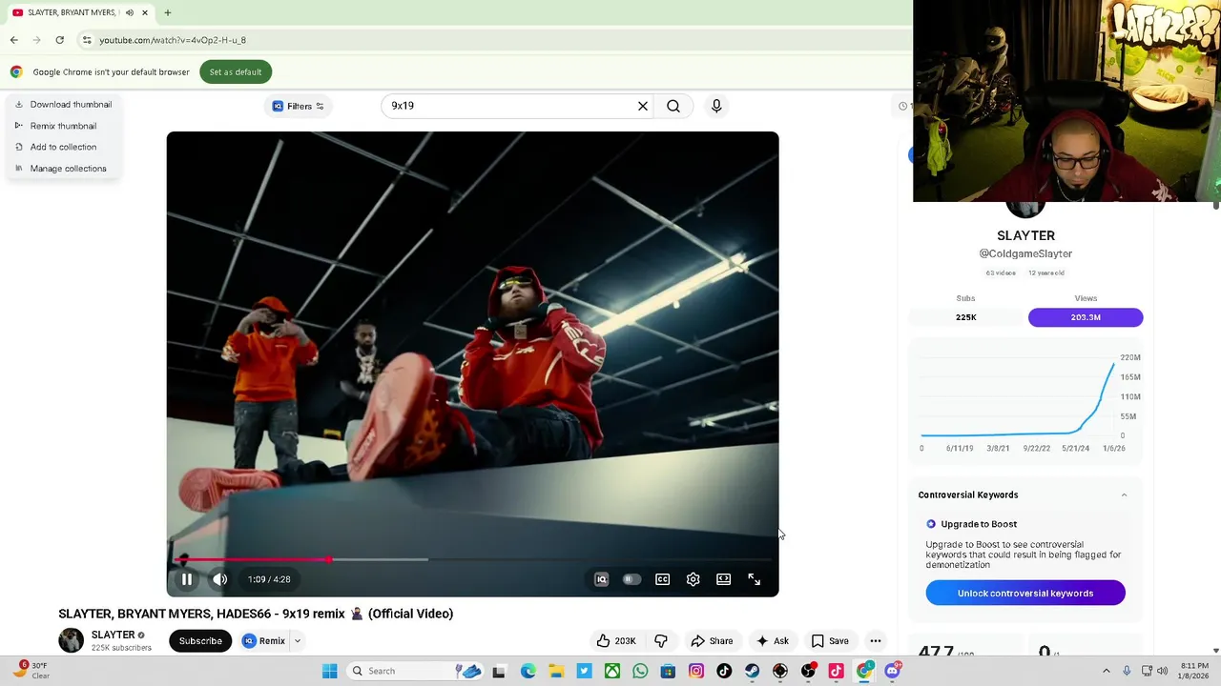Collapse the Controversial Keywords section

click(1124, 495)
